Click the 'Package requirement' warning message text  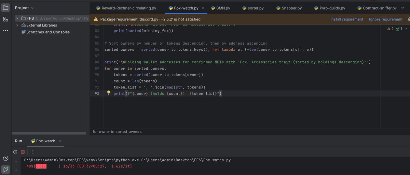tap(150, 19)
